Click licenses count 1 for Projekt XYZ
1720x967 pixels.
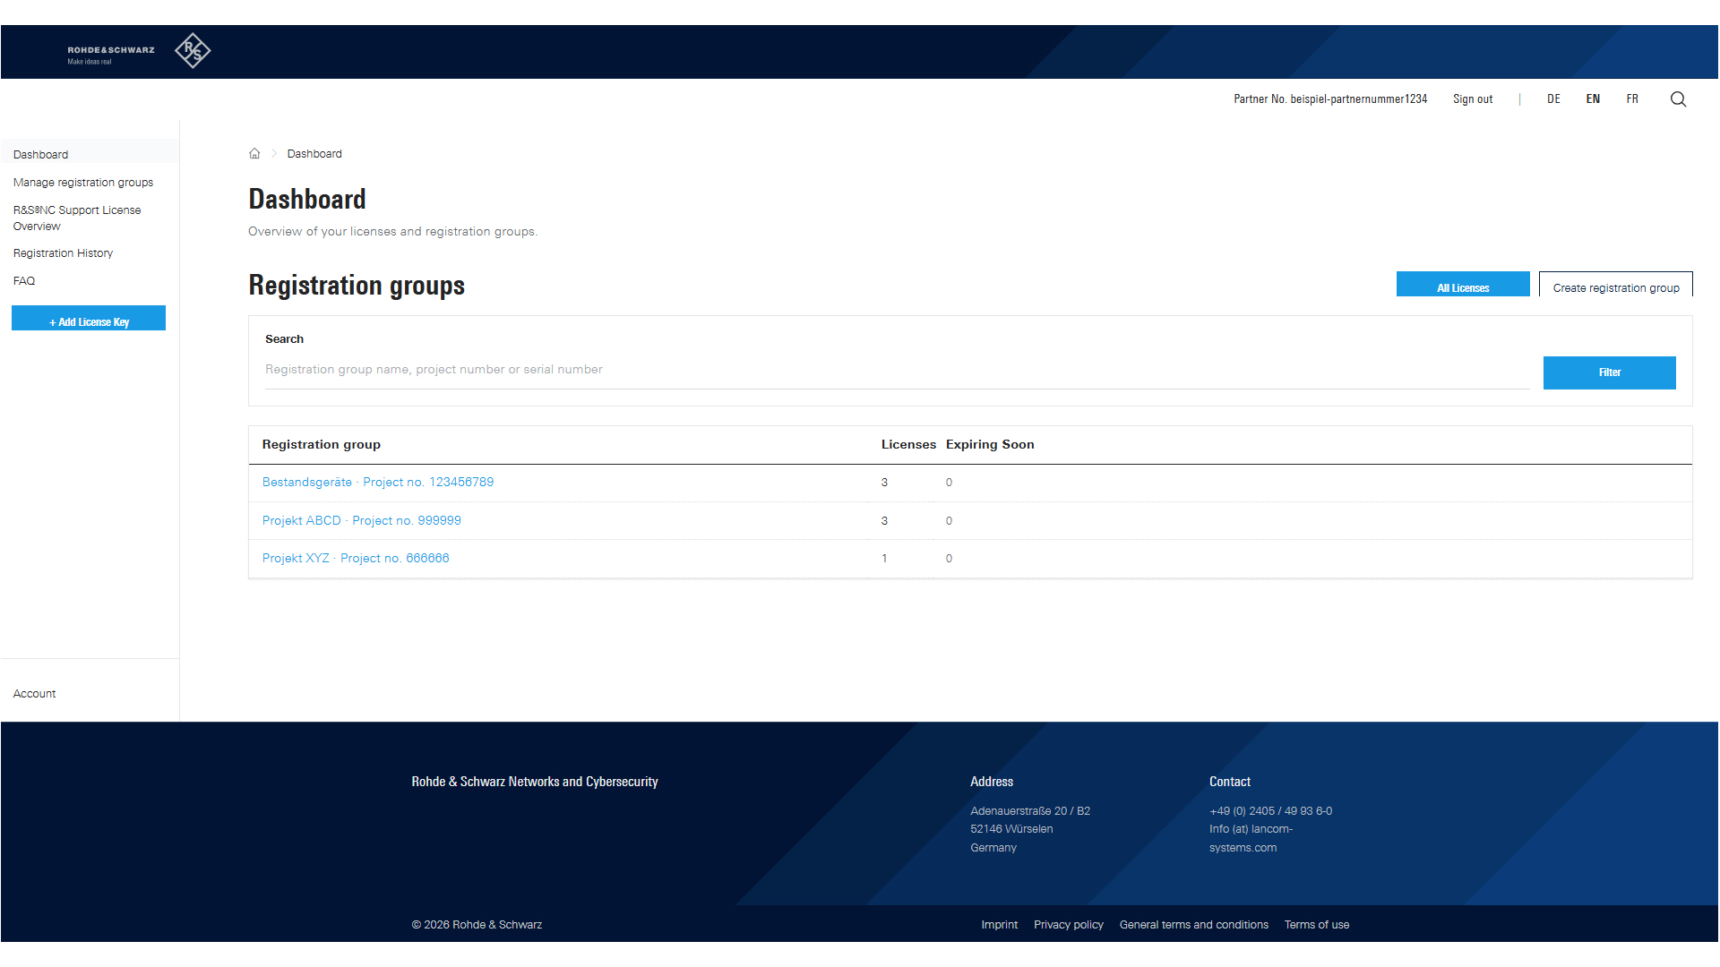click(884, 559)
